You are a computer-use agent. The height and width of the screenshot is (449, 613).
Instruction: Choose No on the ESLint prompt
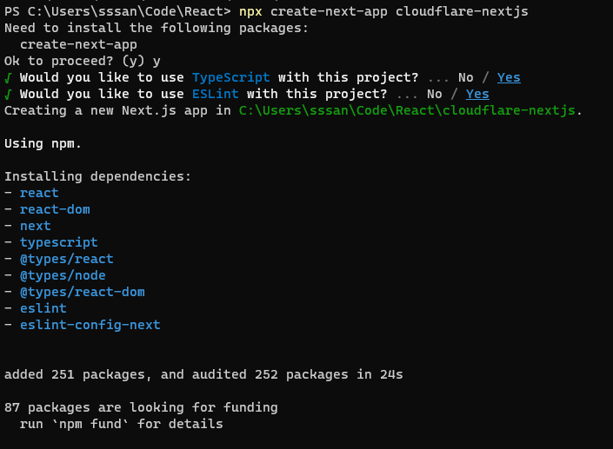point(435,94)
